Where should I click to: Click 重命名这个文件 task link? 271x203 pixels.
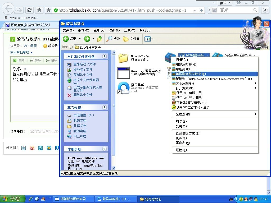(x=84, y=64)
